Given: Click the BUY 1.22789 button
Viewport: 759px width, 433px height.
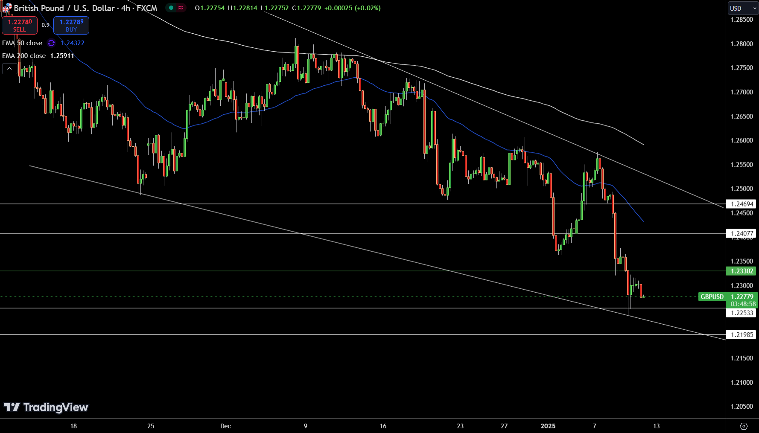Looking at the screenshot, I should (71, 25).
